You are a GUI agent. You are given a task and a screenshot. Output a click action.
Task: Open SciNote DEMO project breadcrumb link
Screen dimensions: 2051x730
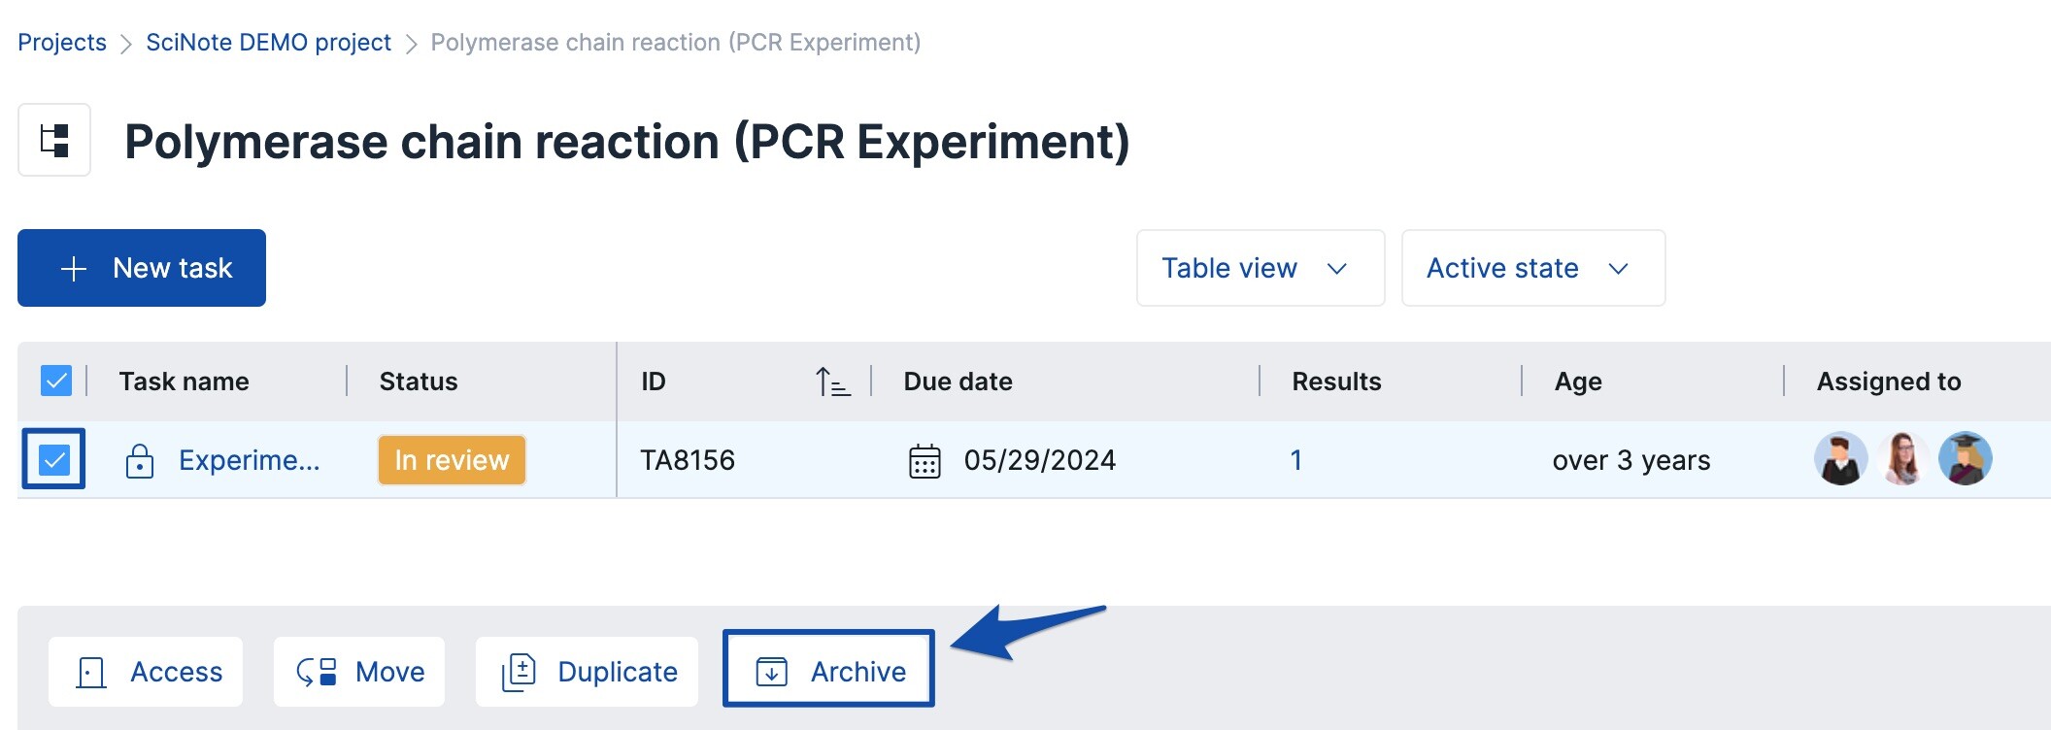268,43
